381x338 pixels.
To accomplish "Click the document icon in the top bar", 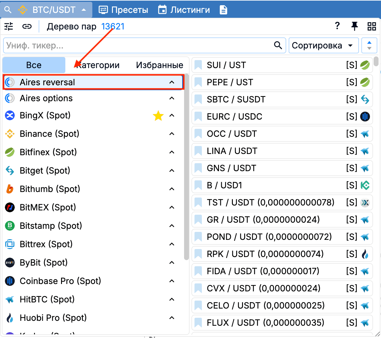I will coord(224,10).
